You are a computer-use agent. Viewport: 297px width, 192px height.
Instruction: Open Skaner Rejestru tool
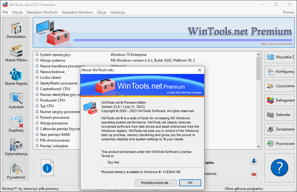coord(16,77)
